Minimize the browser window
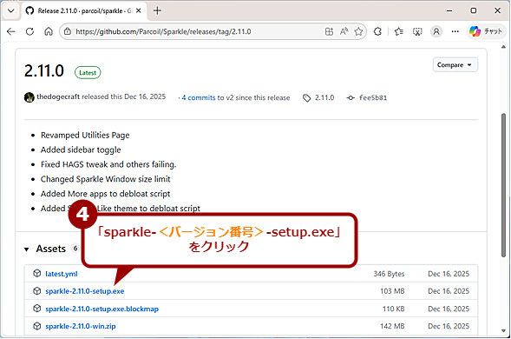 pos(449,10)
